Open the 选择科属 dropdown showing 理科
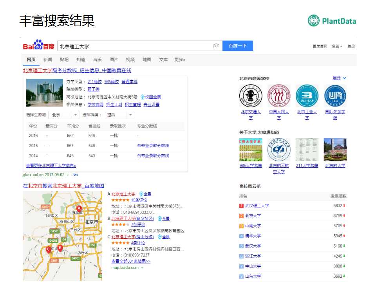 point(119,115)
